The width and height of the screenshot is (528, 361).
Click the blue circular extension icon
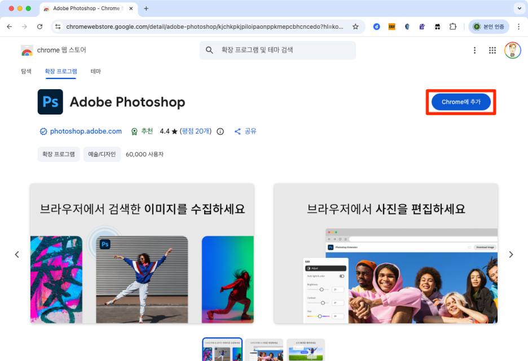pyautogui.click(x=376, y=27)
